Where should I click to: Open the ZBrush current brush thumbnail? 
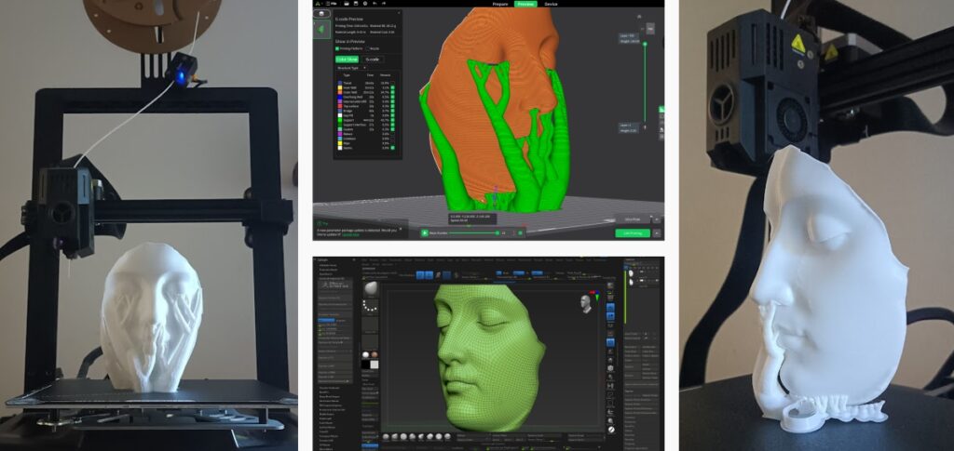pos(370,287)
